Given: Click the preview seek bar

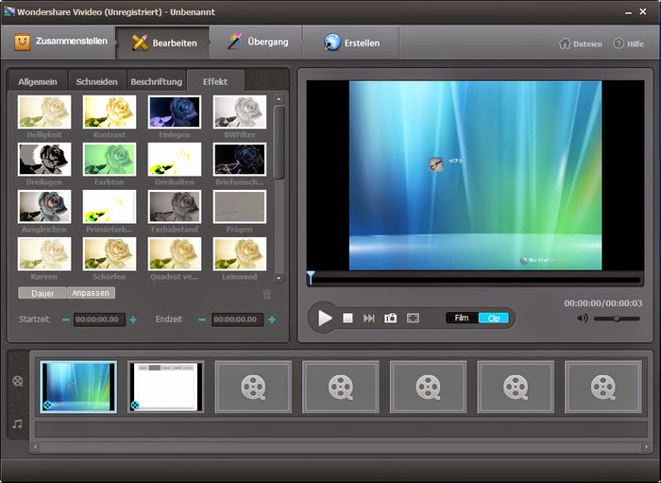Looking at the screenshot, I should pos(475,280).
